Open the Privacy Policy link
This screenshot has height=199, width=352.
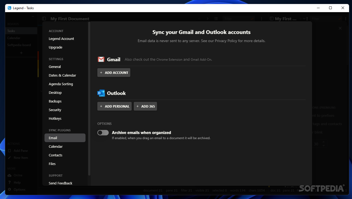coord(226,41)
